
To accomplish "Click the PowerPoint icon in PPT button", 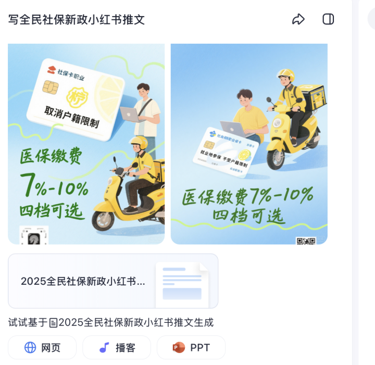I will [179, 347].
